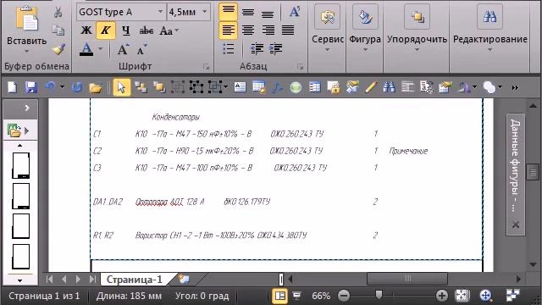Viewport: 542px width, 305px height.
Task: Save document with floppy disk icon
Action: tap(31, 87)
